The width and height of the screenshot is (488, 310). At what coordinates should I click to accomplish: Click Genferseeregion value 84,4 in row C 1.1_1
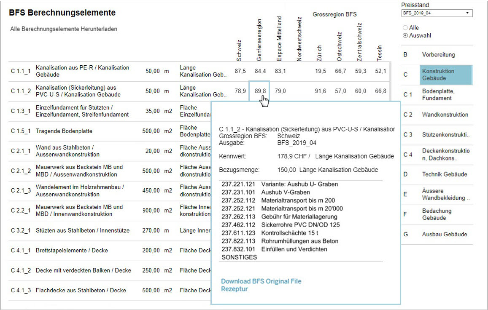point(260,71)
